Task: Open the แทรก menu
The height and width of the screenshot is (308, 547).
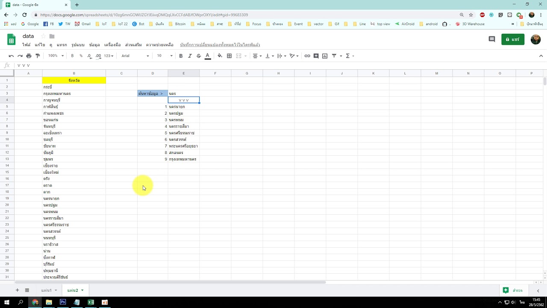Action: 62,45
